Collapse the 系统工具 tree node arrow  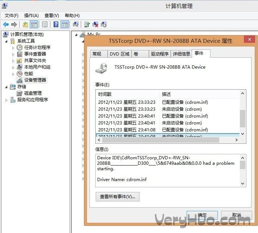coord(7,41)
